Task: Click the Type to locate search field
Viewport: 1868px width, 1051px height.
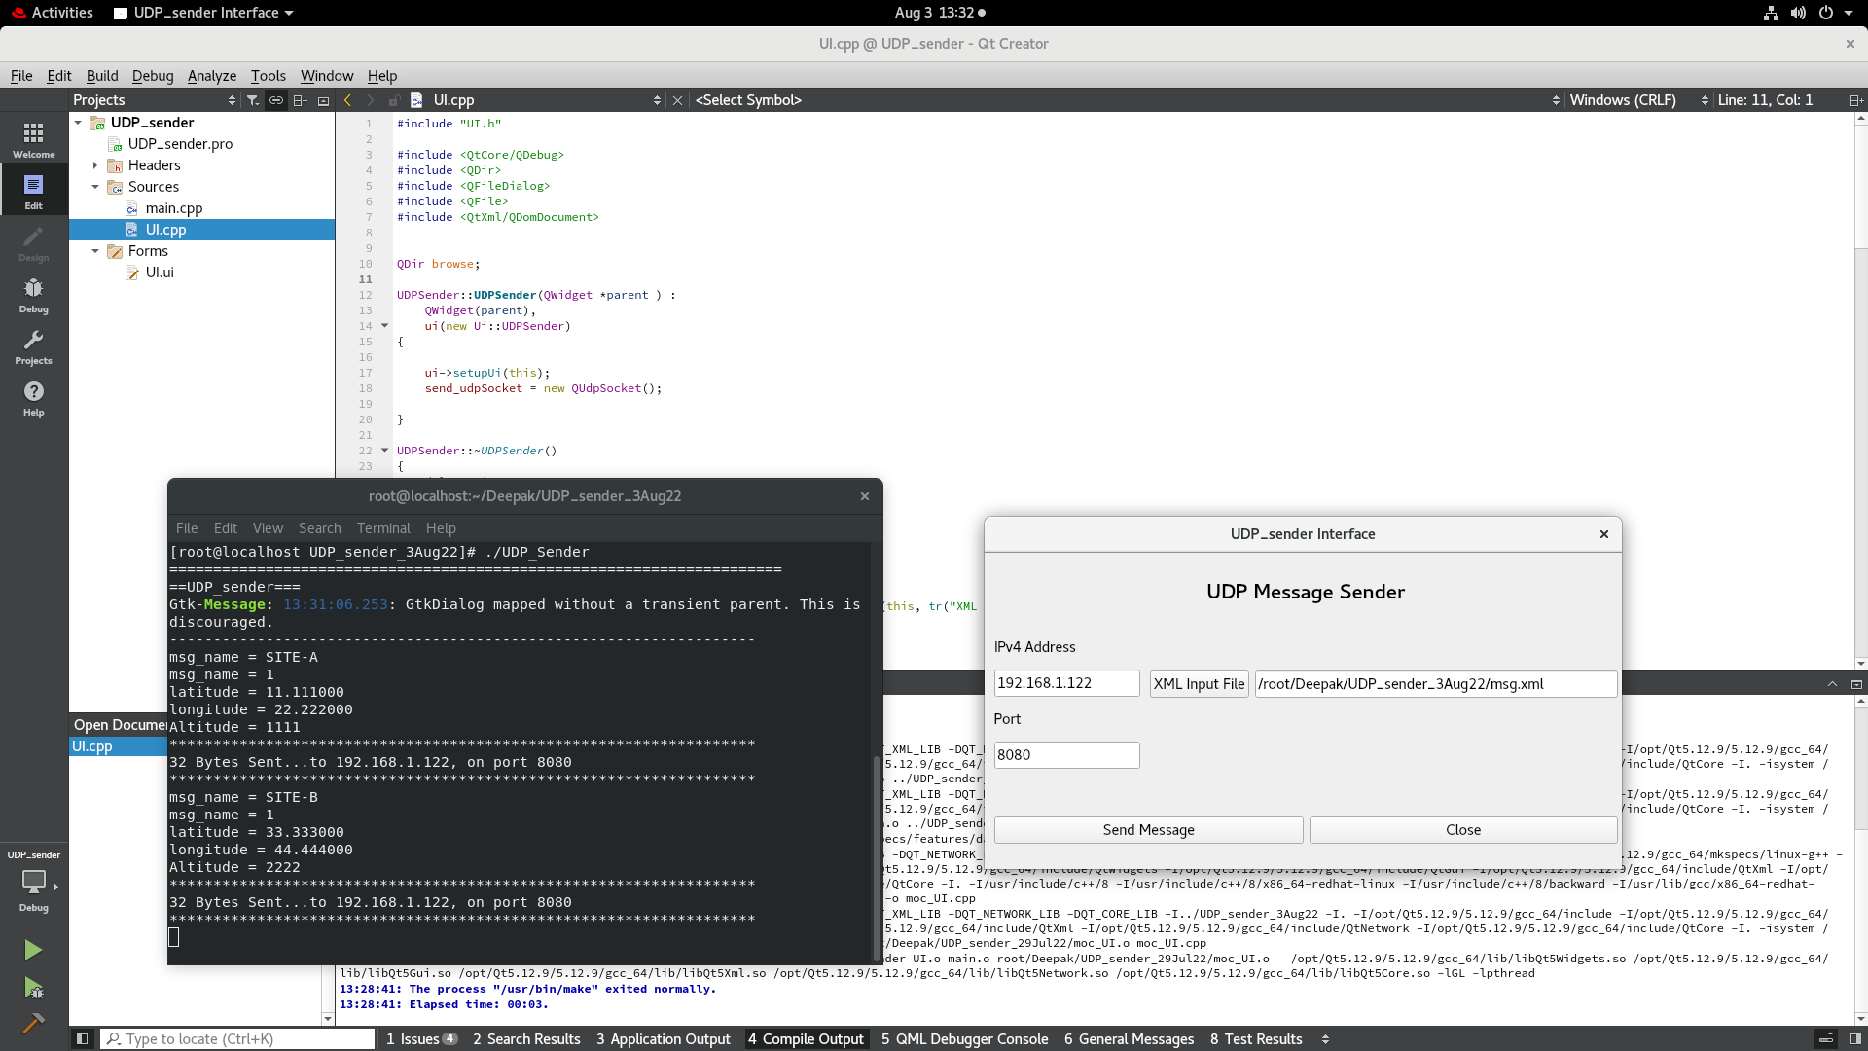Action: click(x=236, y=1038)
